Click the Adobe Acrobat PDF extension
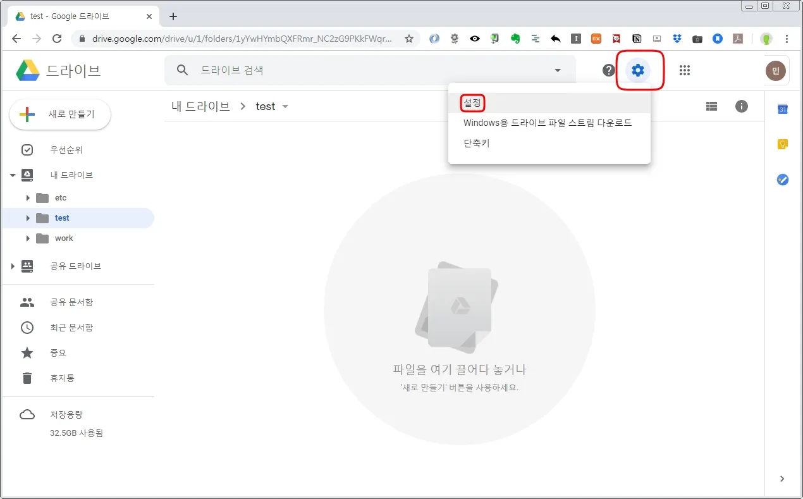803x499 pixels. tap(738, 39)
